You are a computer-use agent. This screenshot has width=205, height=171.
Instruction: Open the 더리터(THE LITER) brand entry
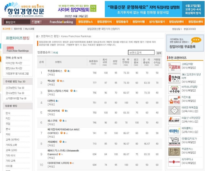(x=58, y=163)
